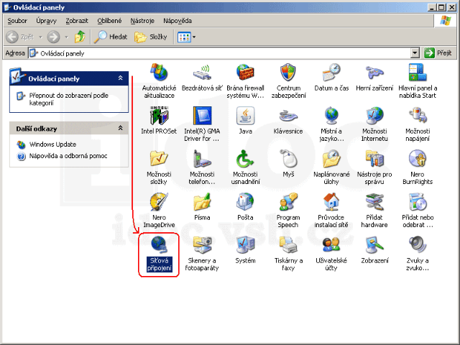Open Uživatelské účty icon

331,245
